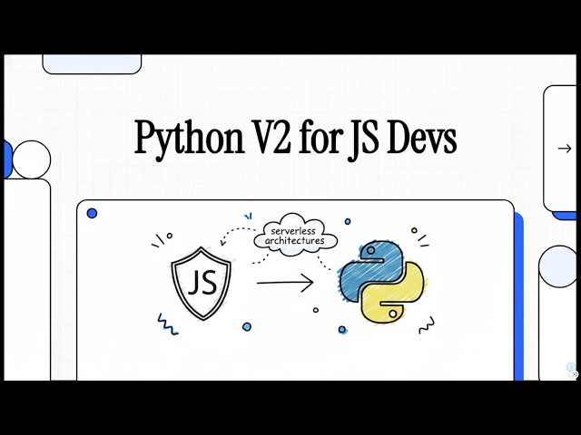Viewport: 581px width, 435px height.
Task: Select the "serverless architectures" cloud label
Action: pyautogui.click(x=295, y=236)
